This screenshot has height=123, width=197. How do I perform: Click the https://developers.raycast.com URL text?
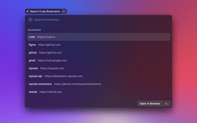(63, 76)
